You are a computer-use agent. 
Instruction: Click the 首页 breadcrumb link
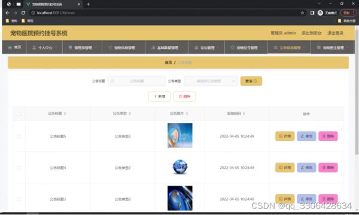point(168,62)
